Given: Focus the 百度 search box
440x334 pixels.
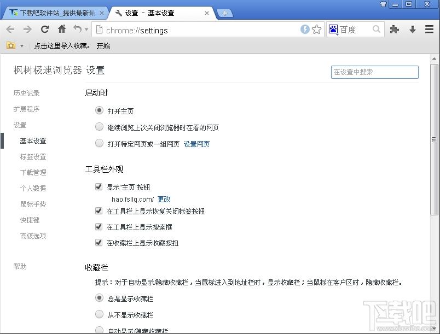Looking at the screenshot, I should pos(355,30).
